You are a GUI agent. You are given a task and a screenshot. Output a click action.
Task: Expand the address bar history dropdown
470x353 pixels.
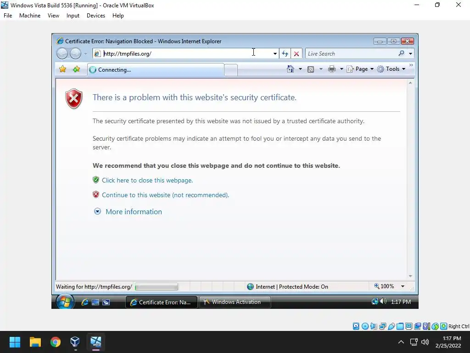(x=275, y=54)
